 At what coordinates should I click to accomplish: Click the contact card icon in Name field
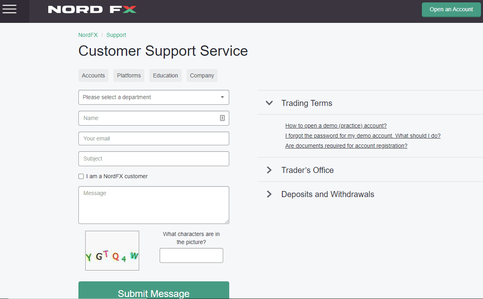222,118
